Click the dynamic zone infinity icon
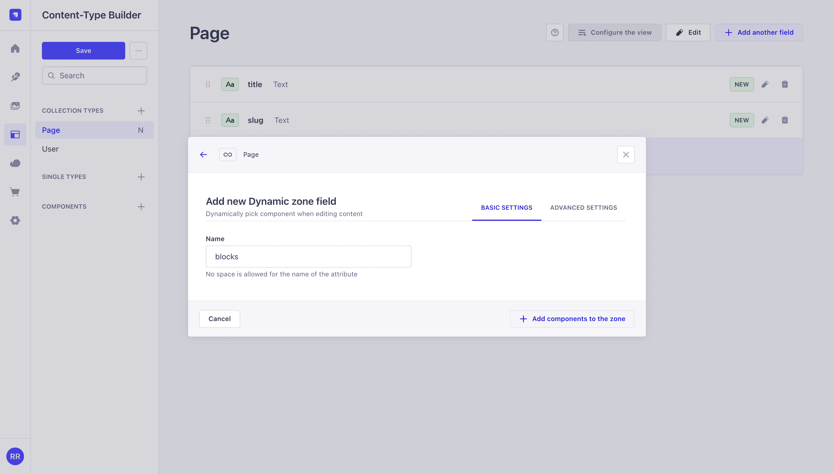The width and height of the screenshot is (834, 474). 228,155
